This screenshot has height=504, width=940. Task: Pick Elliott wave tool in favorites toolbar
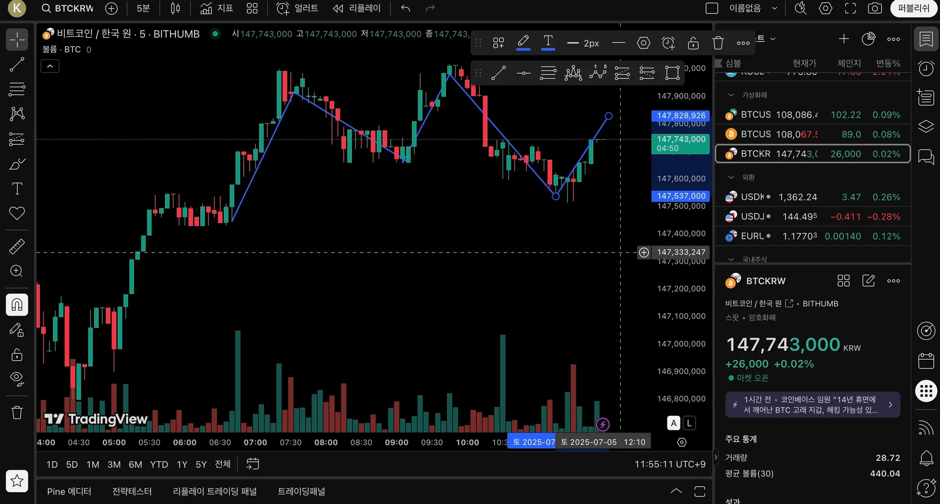coord(598,73)
